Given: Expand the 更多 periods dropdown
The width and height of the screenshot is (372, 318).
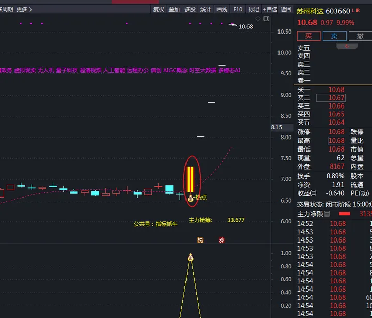Looking at the screenshot, I should [x=23, y=9].
